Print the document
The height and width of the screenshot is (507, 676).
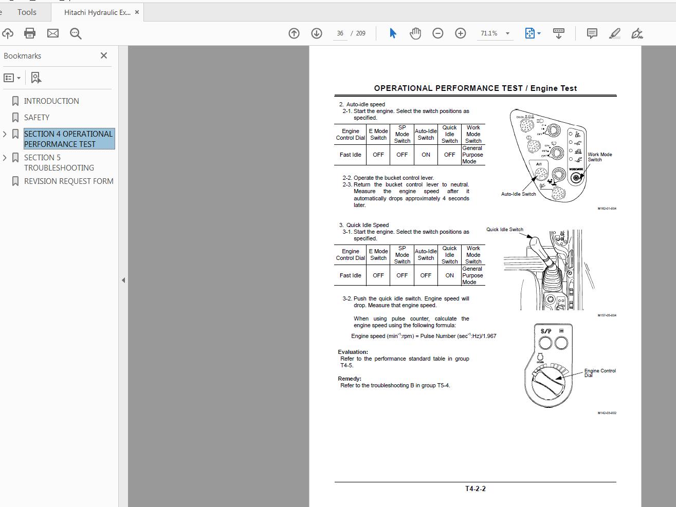tap(30, 33)
